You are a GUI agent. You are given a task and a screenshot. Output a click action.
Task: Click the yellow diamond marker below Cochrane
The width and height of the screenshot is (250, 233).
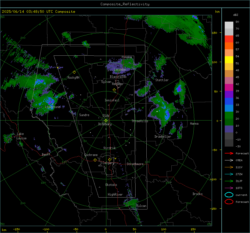pyautogui.click(x=95, y=160)
